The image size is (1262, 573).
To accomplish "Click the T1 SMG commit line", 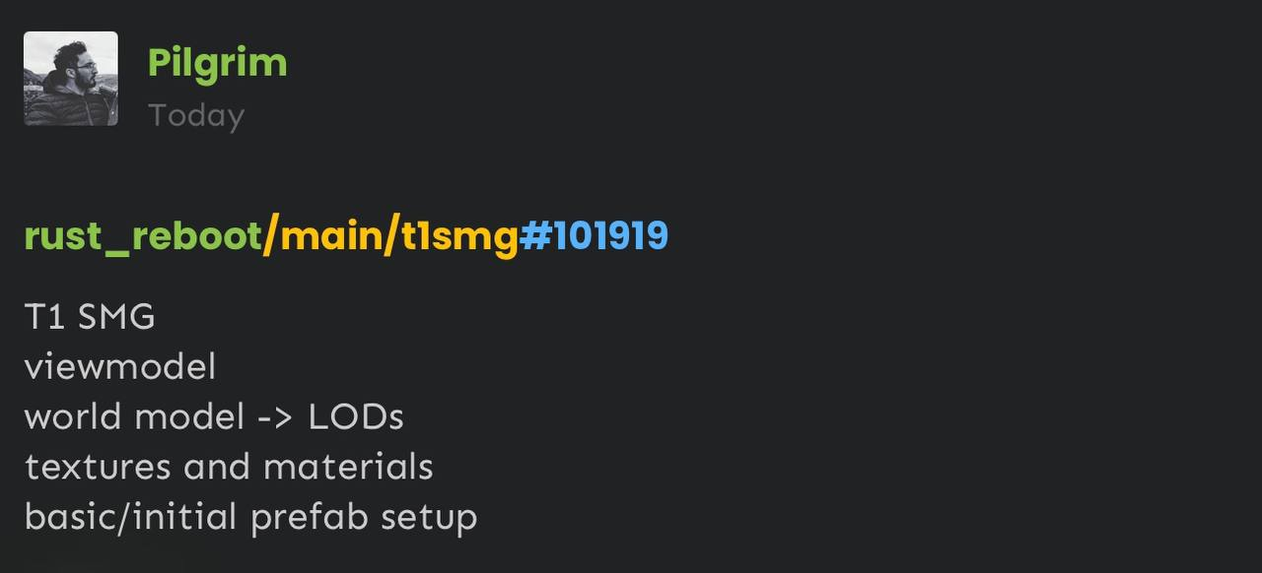I will [90, 317].
